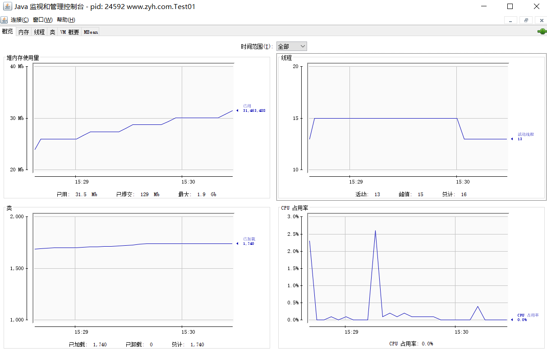Click the CPU 占用率 legend arrow marker
The width and height of the screenshot is (547, 349).
(x=511, y=320)
